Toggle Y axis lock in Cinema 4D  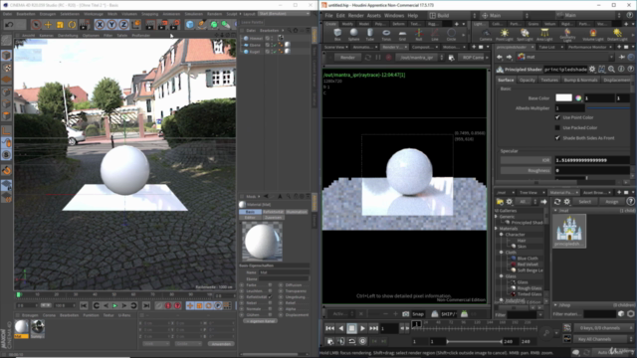click(x=111, y=25)
